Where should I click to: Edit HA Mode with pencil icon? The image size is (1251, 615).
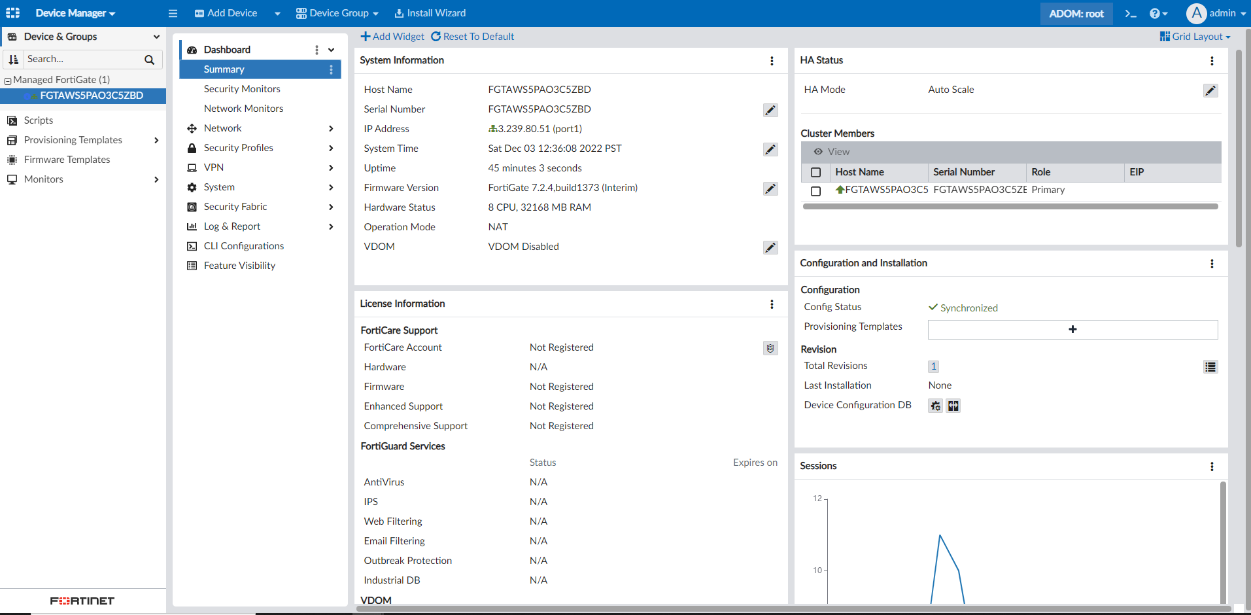click(x=1210, y=91)
